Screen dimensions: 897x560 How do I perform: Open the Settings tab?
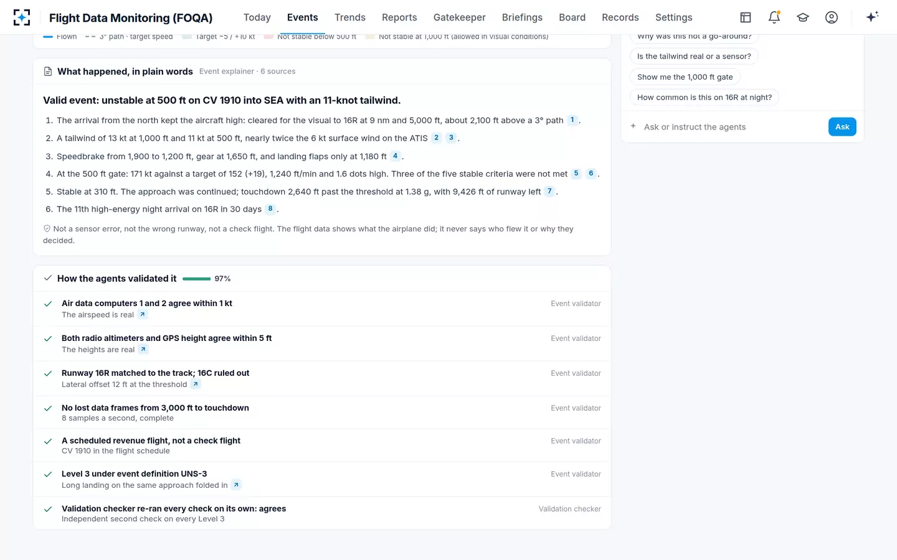click(x=674, y=17)
